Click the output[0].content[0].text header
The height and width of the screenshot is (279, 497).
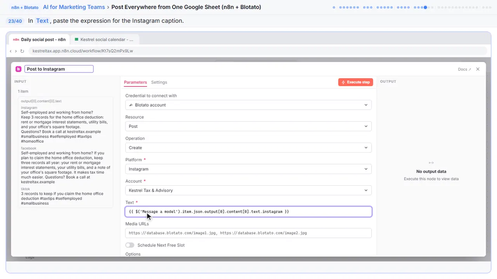coord(41,101)
